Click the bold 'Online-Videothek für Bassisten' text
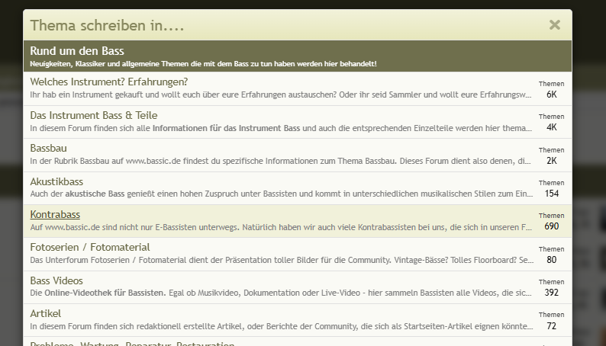This screenshot has height=346, width=606. pyautogui.click(x=105, y=293)
